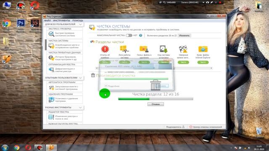Viewport: 269px width, 151px height.
Task: Click the Чисто button under Internet Explorer files
Action: [203, 62]
